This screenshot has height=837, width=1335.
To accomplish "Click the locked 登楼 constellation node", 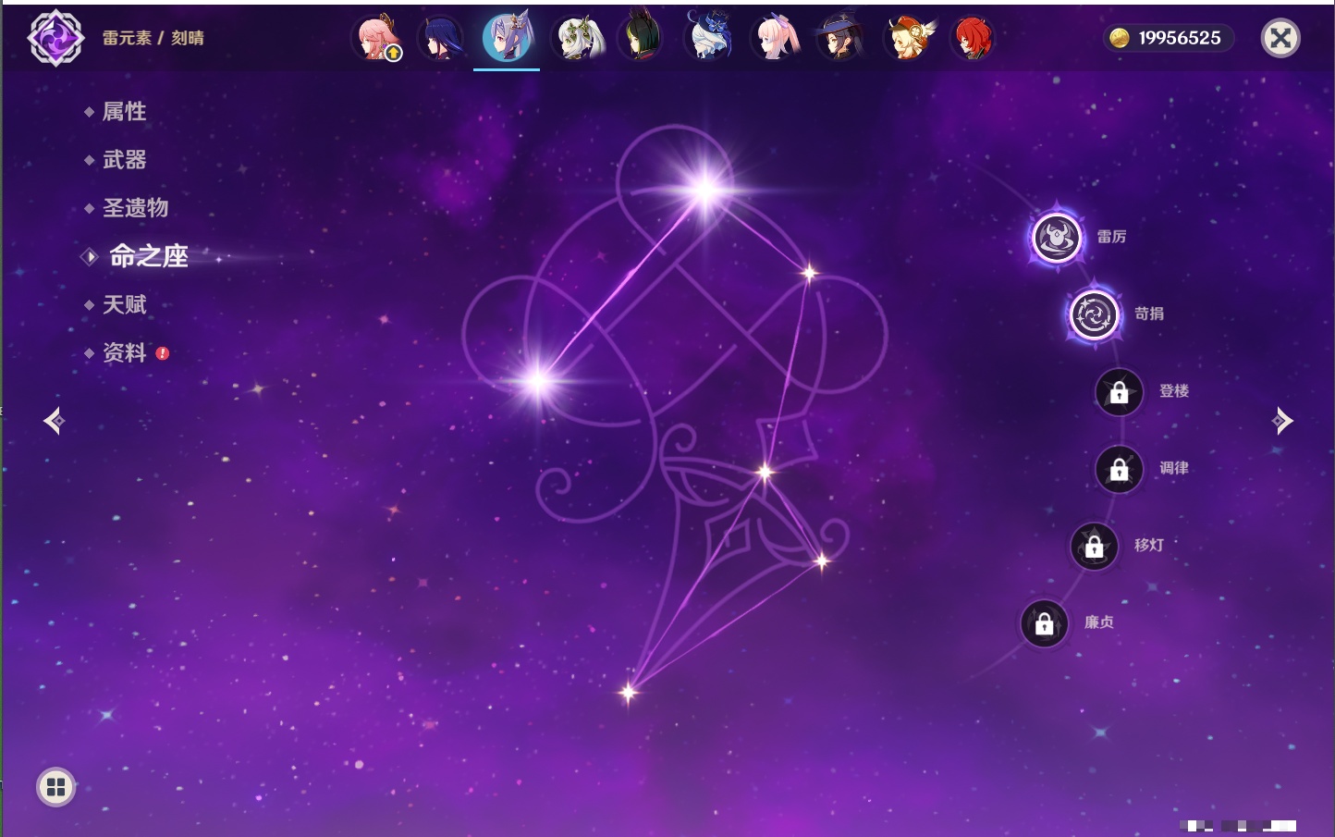I will [x=1119, y=392].
